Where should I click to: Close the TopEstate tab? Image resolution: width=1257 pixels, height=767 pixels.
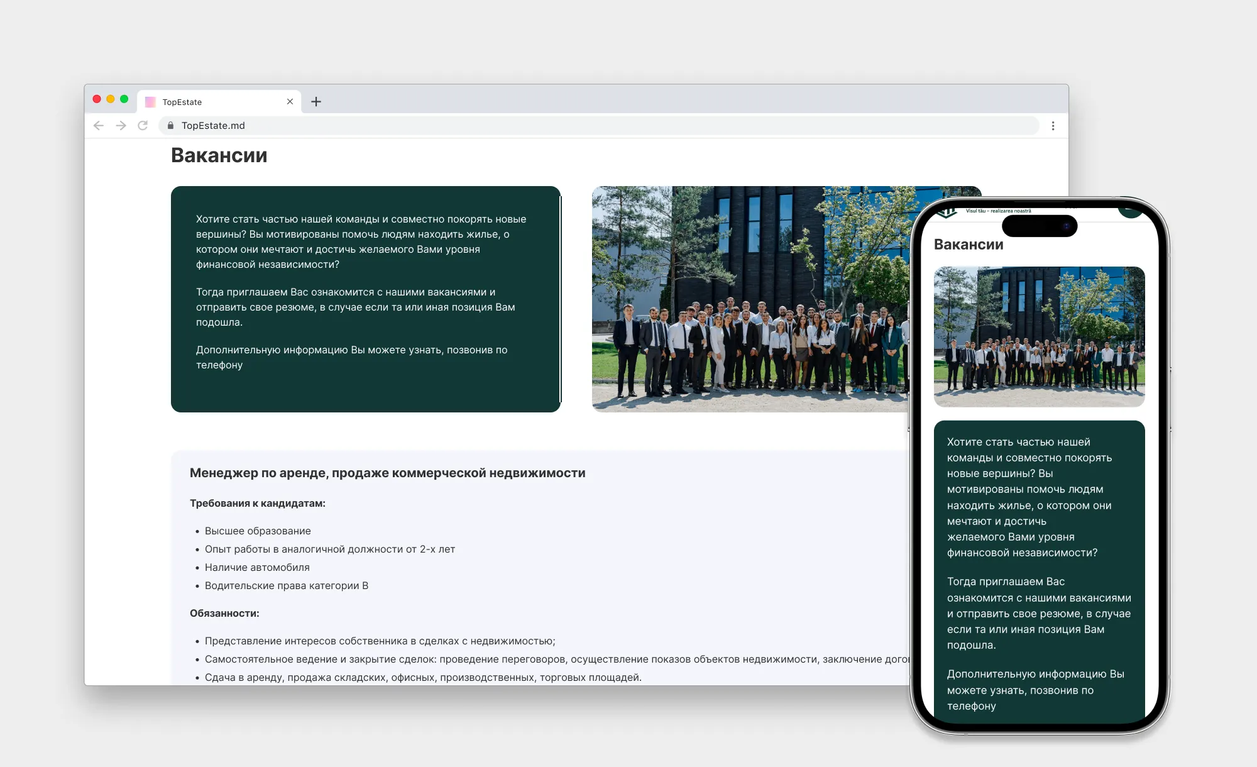click(x=290, y=102)
